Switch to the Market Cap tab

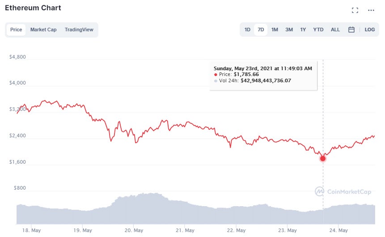43,30
